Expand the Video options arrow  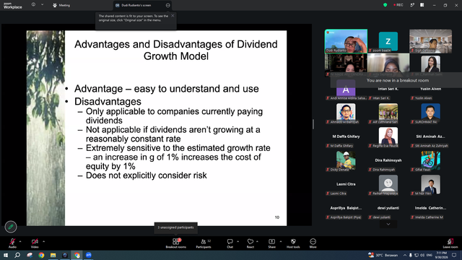(x=43, y=241)
